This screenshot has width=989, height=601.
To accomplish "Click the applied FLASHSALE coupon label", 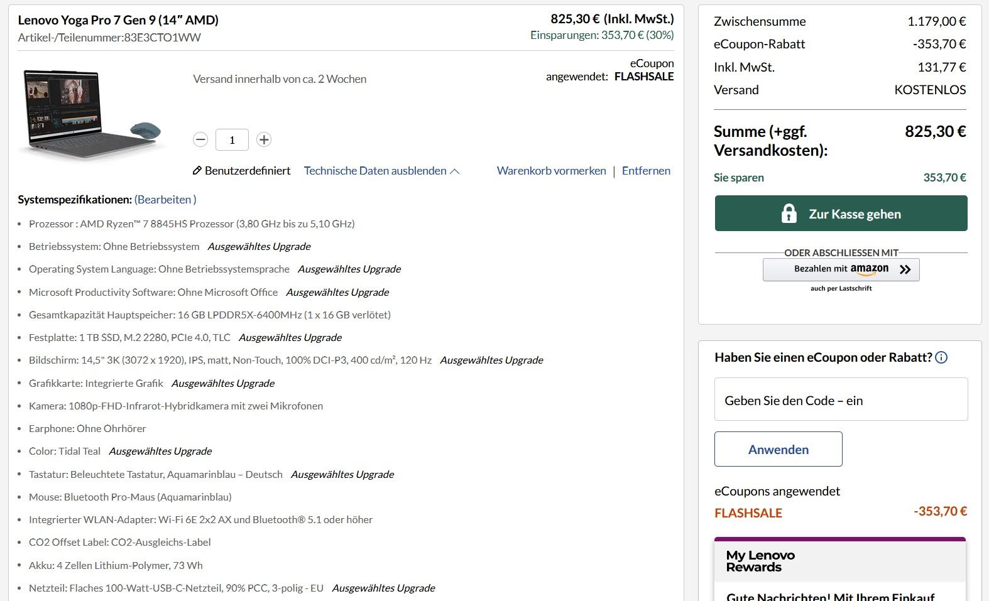I will tap(748, 513).
